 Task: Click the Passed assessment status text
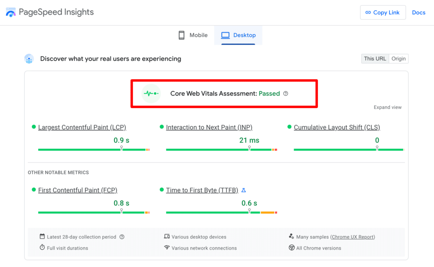(269, 94)
